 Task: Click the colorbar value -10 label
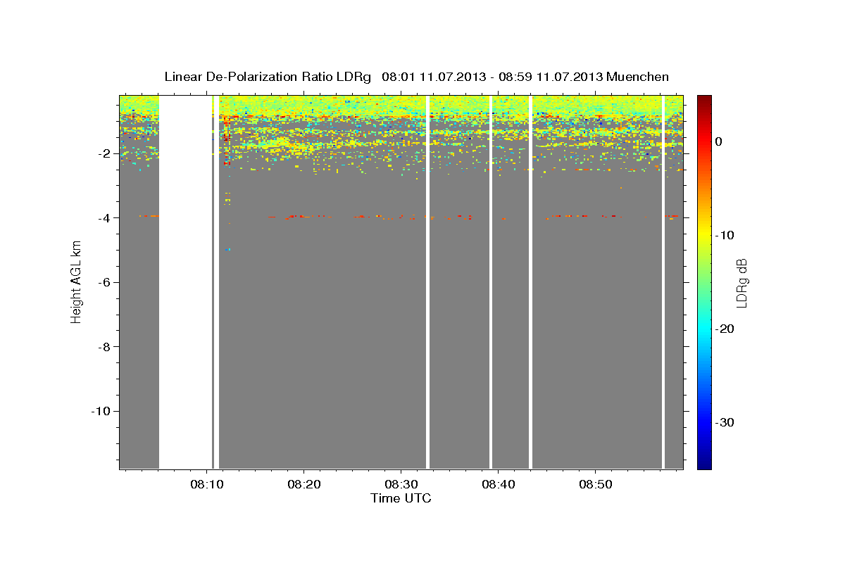pyautogui.click(x=725, y=235)
